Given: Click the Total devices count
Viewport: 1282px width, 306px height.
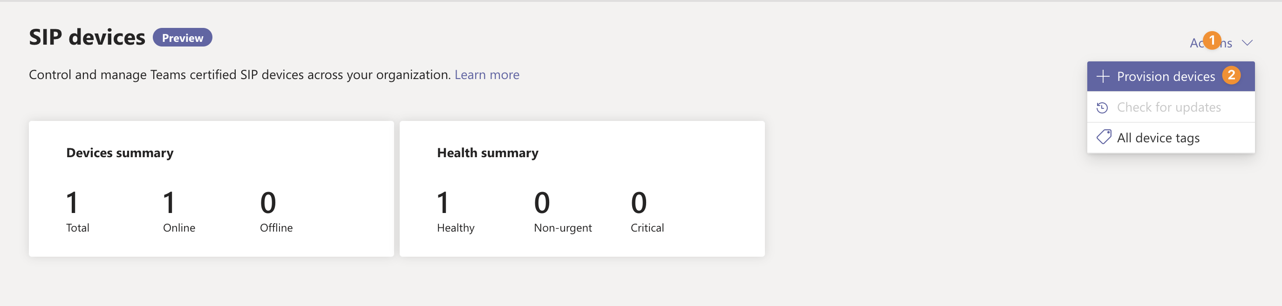Looking at the screenshot, I should click(72, 203).
